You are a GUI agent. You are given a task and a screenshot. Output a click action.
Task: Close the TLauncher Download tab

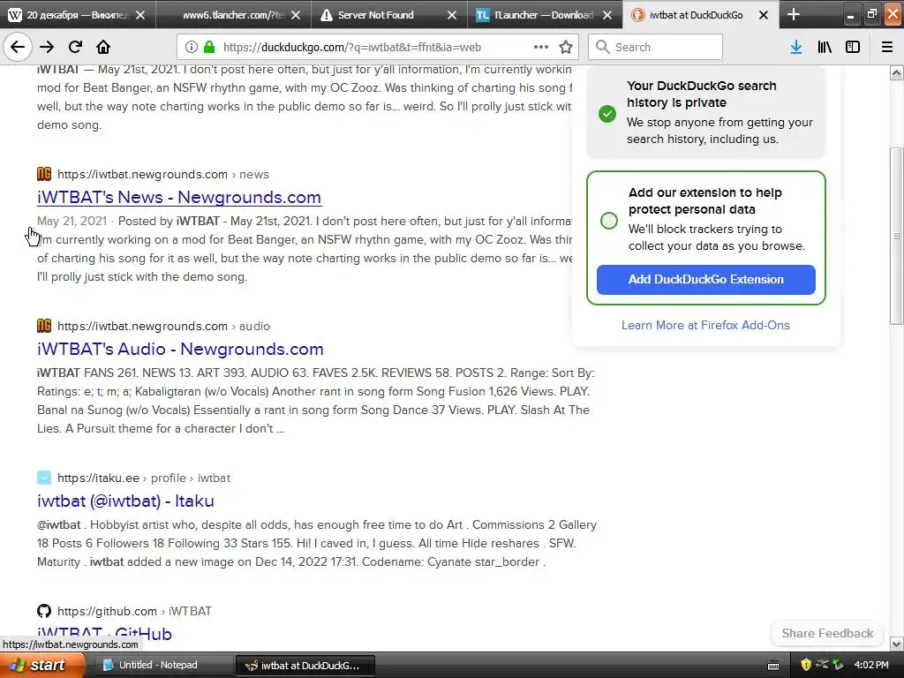[607, 15]
